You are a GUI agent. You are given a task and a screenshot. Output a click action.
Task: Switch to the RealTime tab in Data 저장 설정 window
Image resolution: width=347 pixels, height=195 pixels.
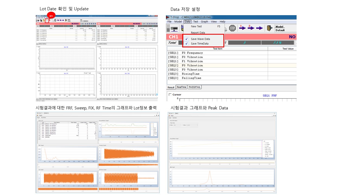(x=182, y=87)
